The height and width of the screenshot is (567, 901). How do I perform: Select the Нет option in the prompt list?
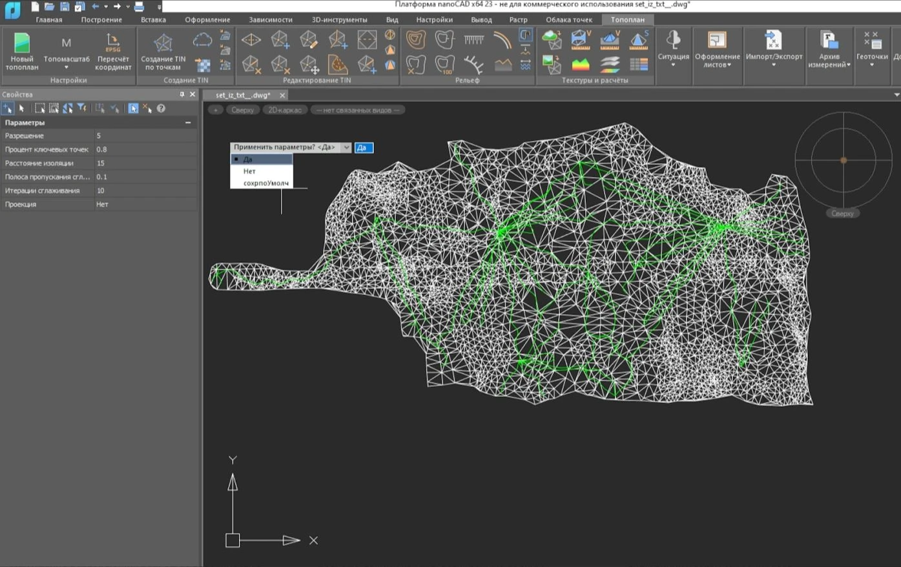coord(249,171)
